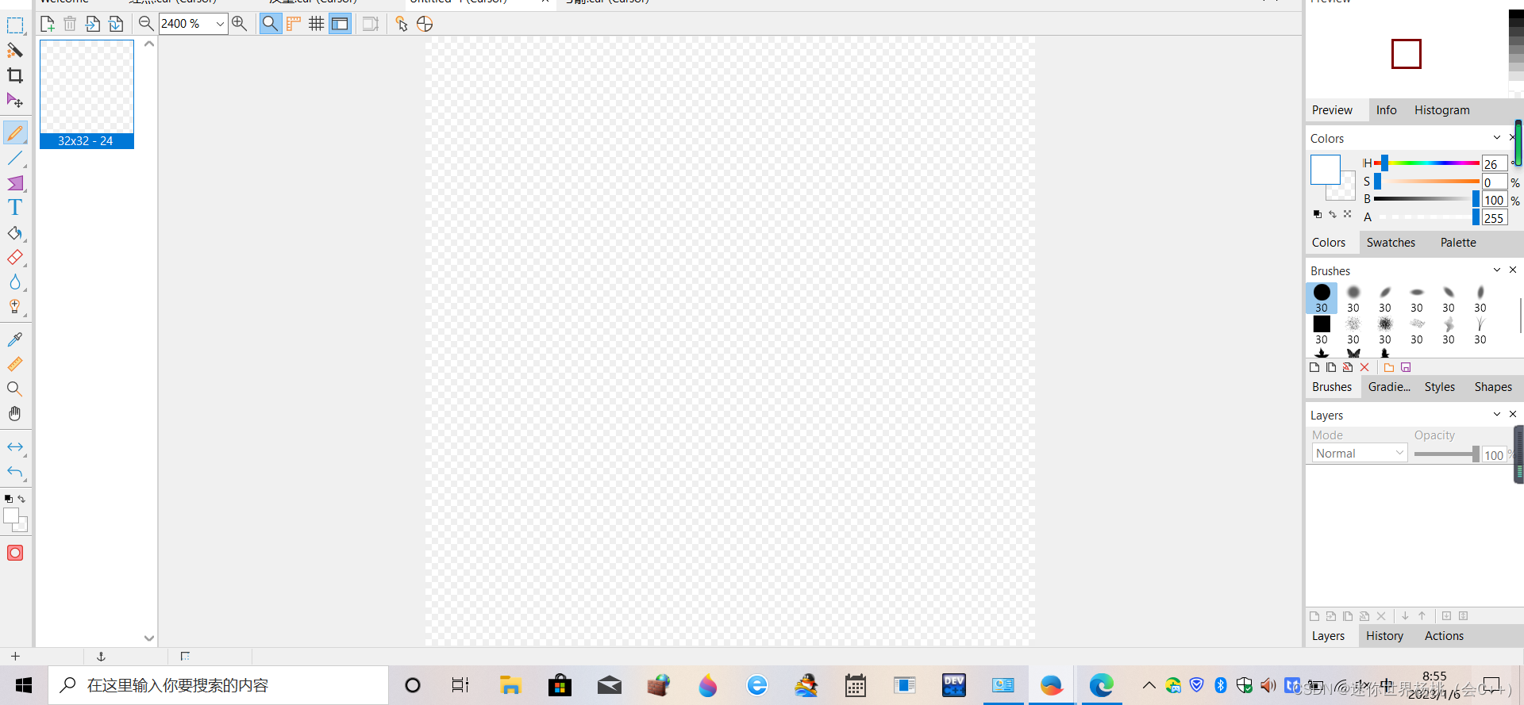1524x705 pixels.
Task: Switch to the History tab
Action: pos(1384,636)
